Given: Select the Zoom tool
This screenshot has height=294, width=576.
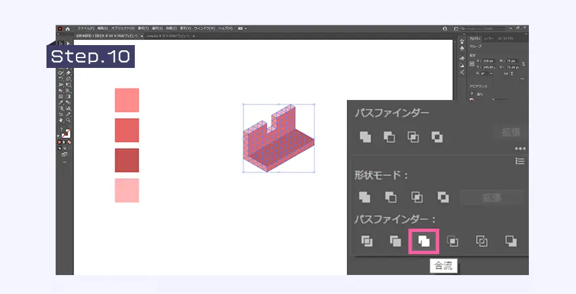Looking at the screenshot, I should pyautogui.click(x=68, y=120).
